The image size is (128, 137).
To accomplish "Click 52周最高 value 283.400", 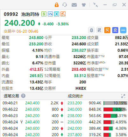I will point(79,69).
